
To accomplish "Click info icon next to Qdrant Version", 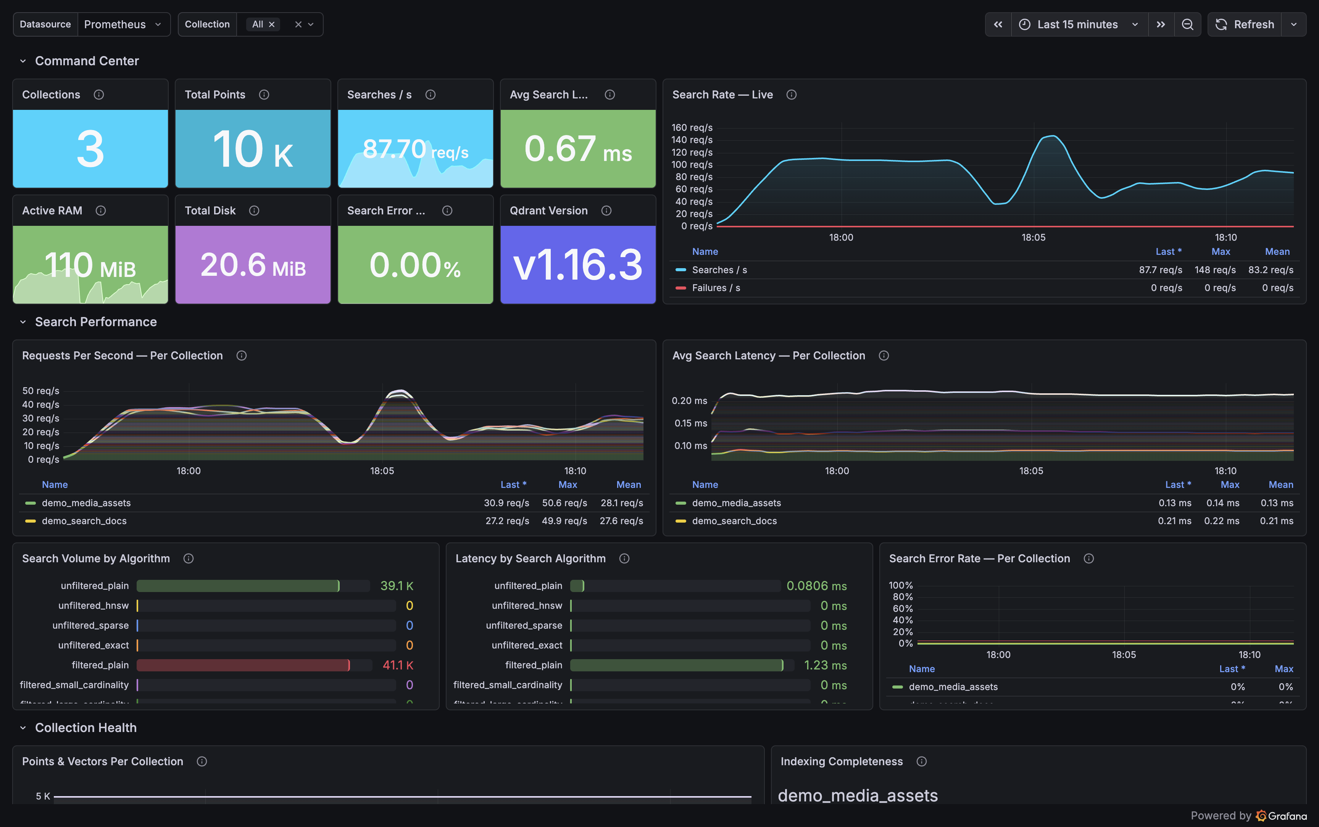I will [606, 211].
